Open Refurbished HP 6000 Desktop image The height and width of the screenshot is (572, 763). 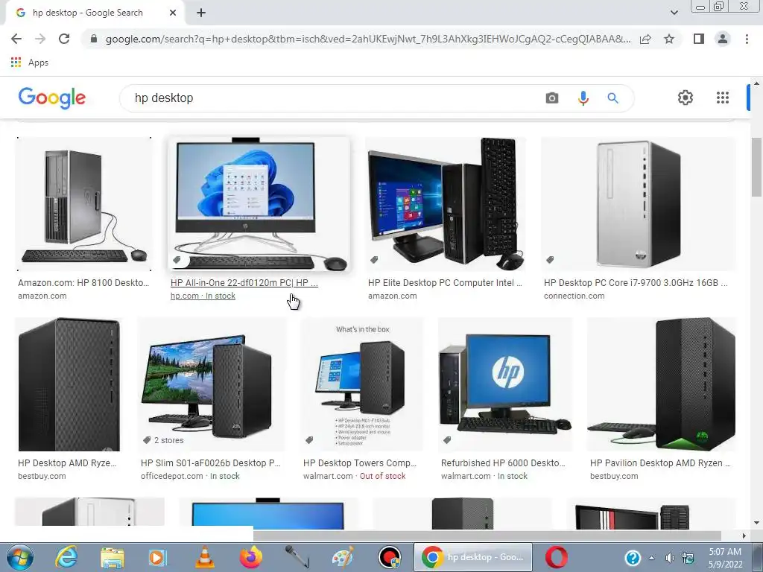click(x=505, y=384)
